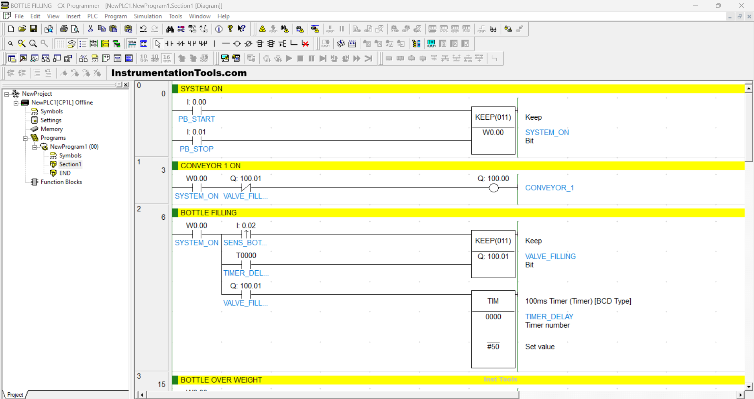
Task: Toggle the Show Comments speech bubble icon
Action: 71,44
